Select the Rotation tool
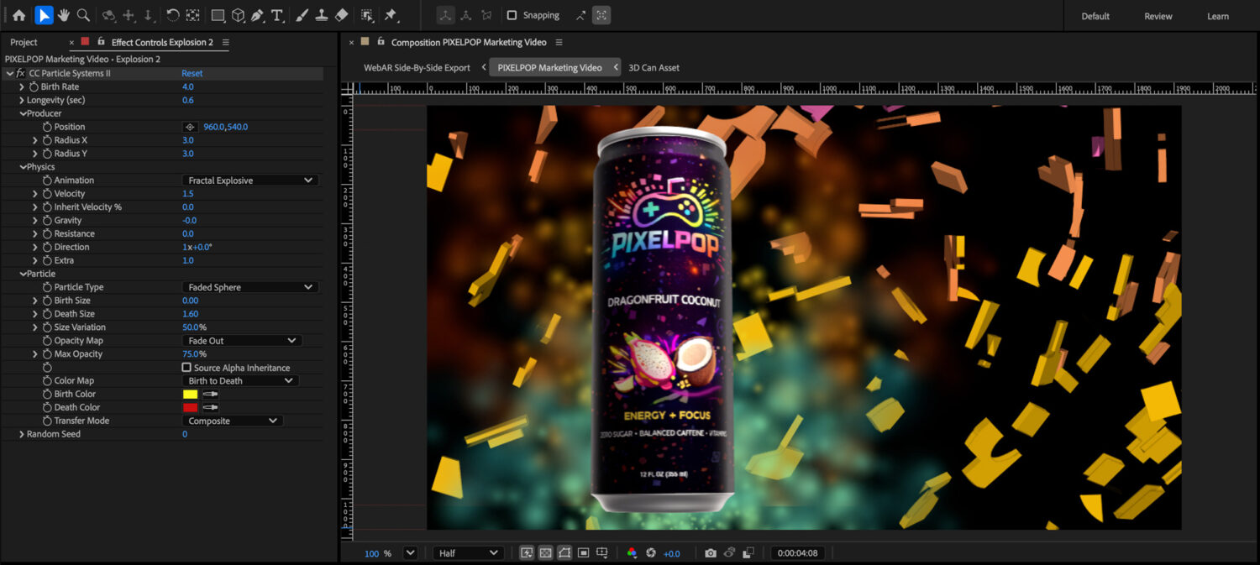Image resolution: width=1260 pixels, height=565 pixels. pos(172,15)
